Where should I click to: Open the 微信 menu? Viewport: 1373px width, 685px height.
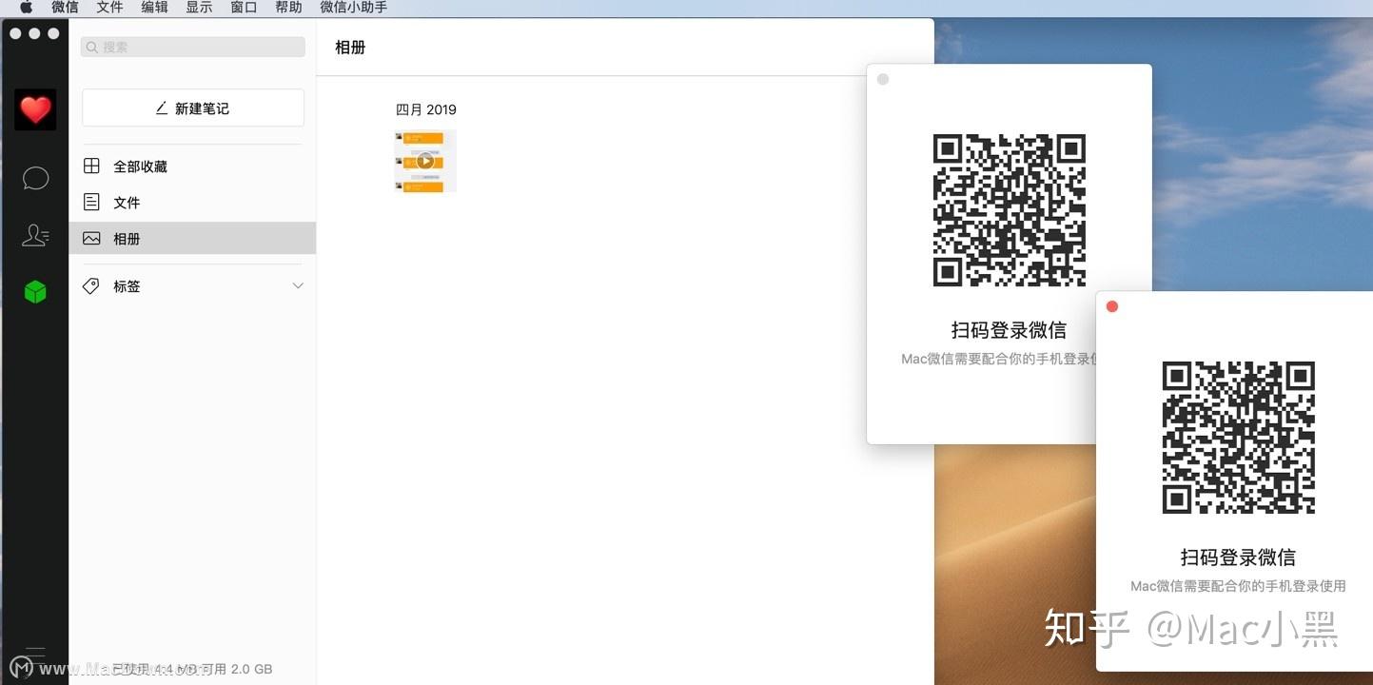tap(65, 8)
